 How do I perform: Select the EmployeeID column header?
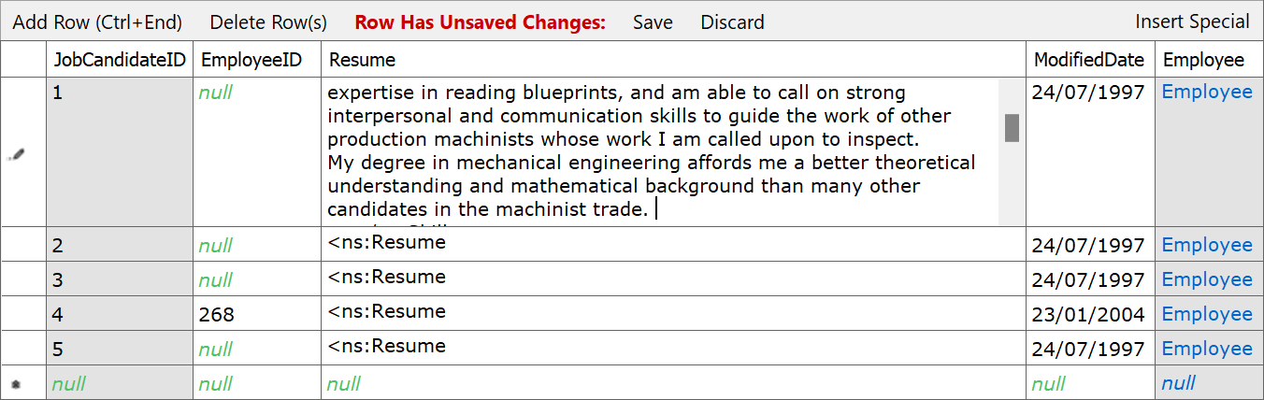tap(257, 60)
